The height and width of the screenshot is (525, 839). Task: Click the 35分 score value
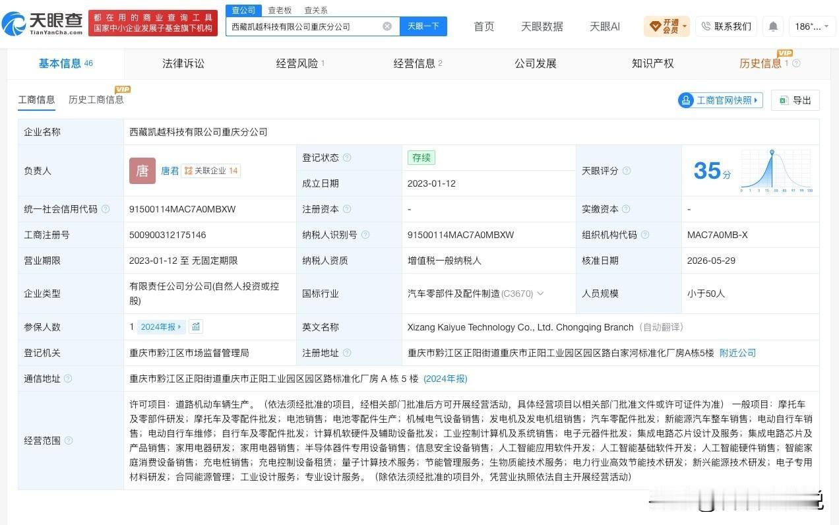(712, 171)
